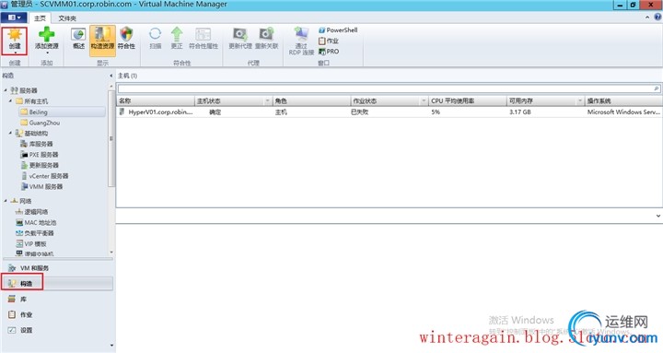Sort by the 角色 role column
The width and height of the screenshot is (663, 353).
[x=311, y=100]
